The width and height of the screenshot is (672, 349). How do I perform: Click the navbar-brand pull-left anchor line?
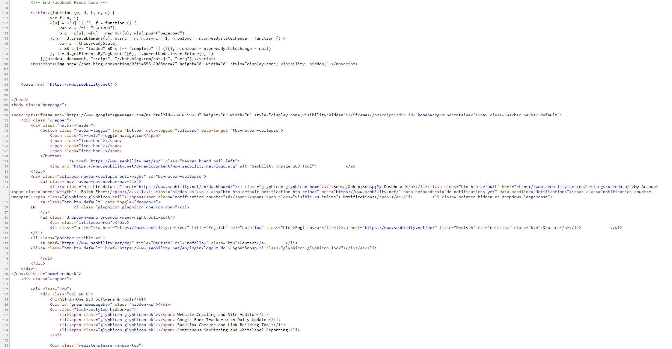tap(154, 161)
